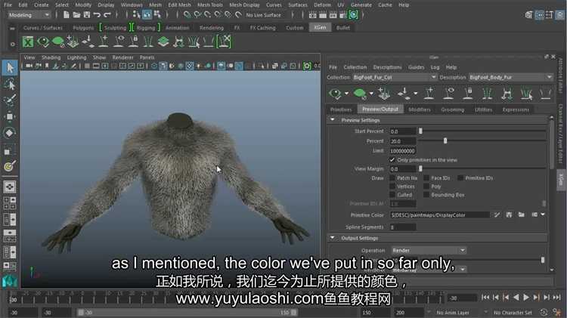Switch to the Modifiers tab in XGen
The width and height of the screenshot is (567, 318).
pyautogui.click(x=420, y=110)
